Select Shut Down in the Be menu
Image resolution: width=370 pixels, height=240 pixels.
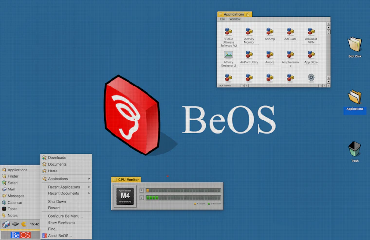(x=66, y=201)
